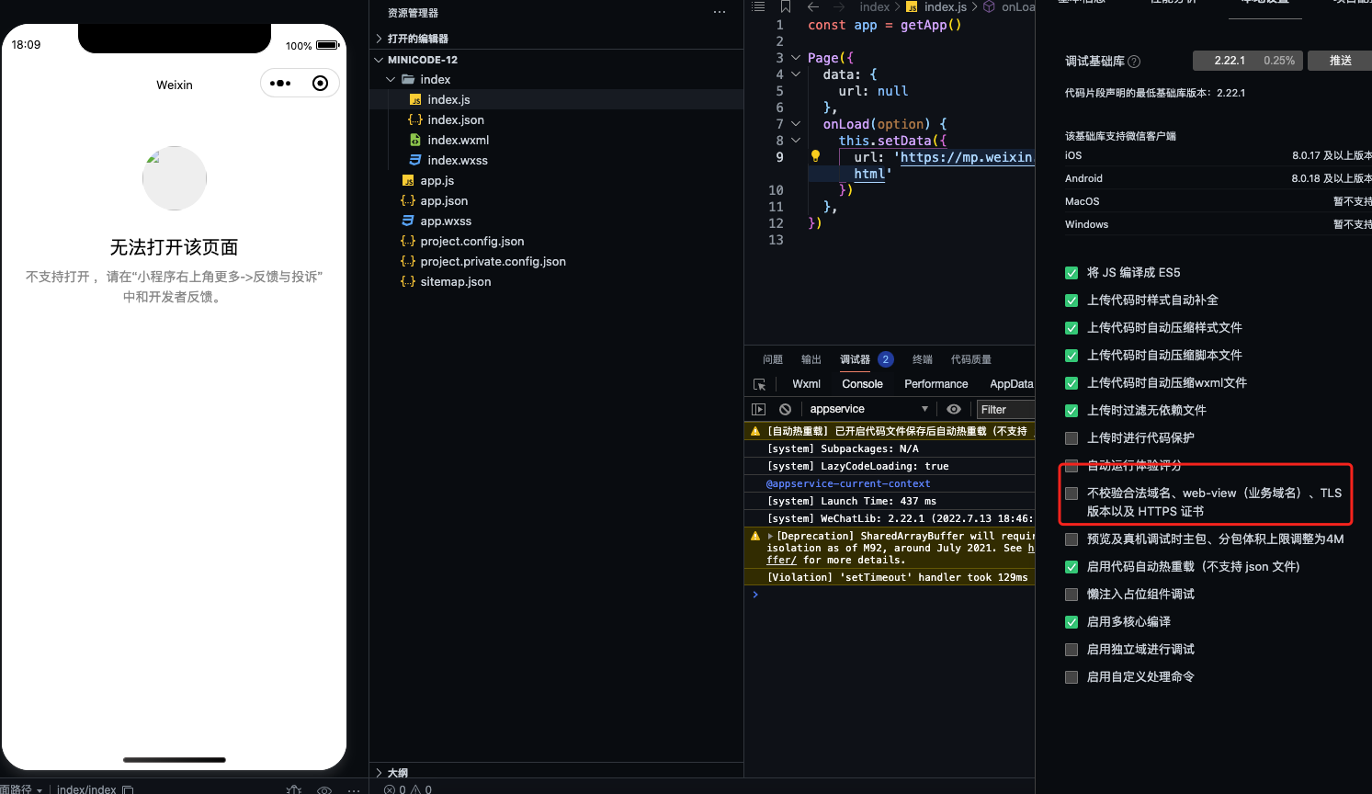Toggle the editor bookmark icon
The image size is (1372, 794).
point(786,6)
